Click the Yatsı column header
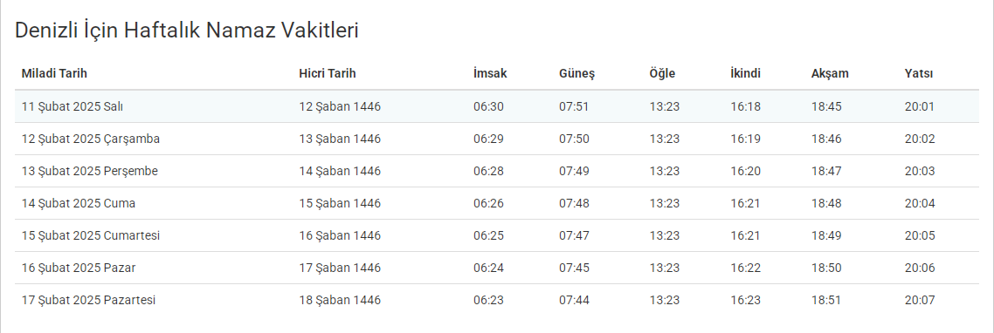This screenshot has width=994, height=333. 919,73
